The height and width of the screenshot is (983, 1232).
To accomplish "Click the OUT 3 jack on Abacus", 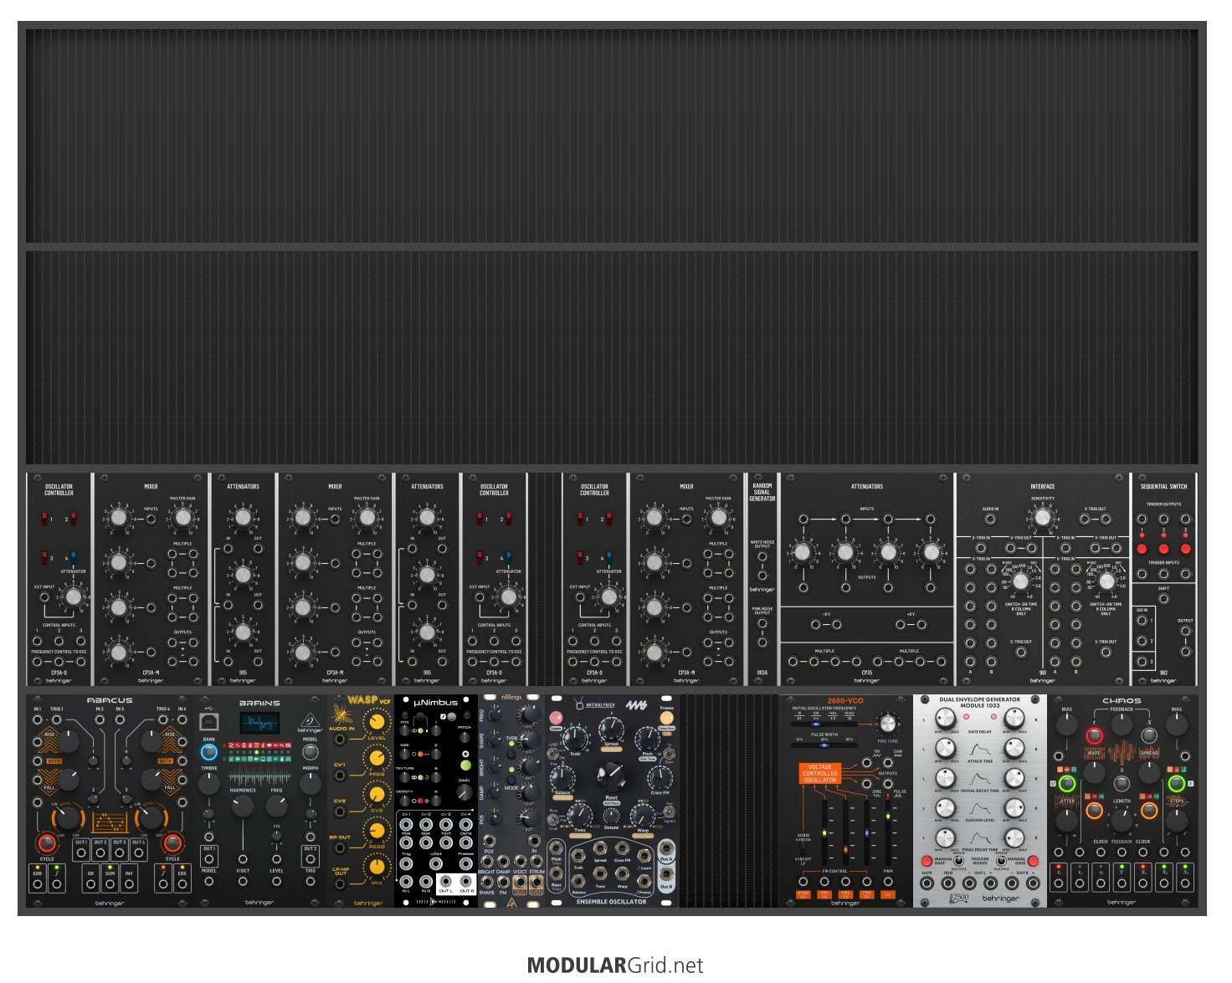I will click(x=120, y=852).
